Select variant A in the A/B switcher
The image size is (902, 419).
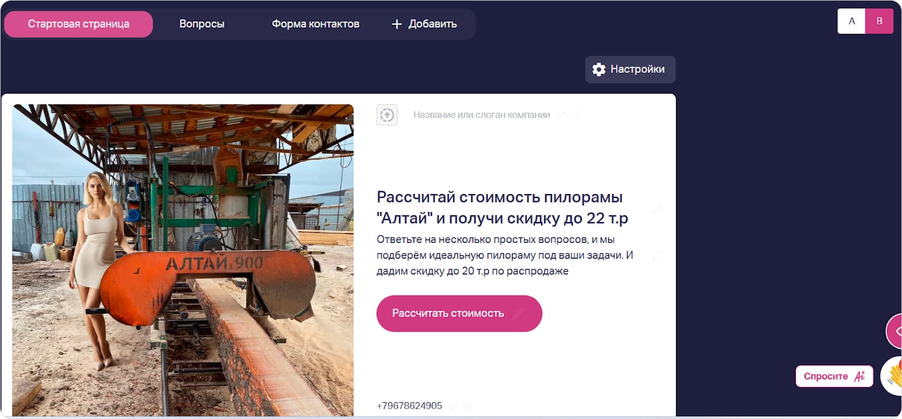click(x=851, y=21)
